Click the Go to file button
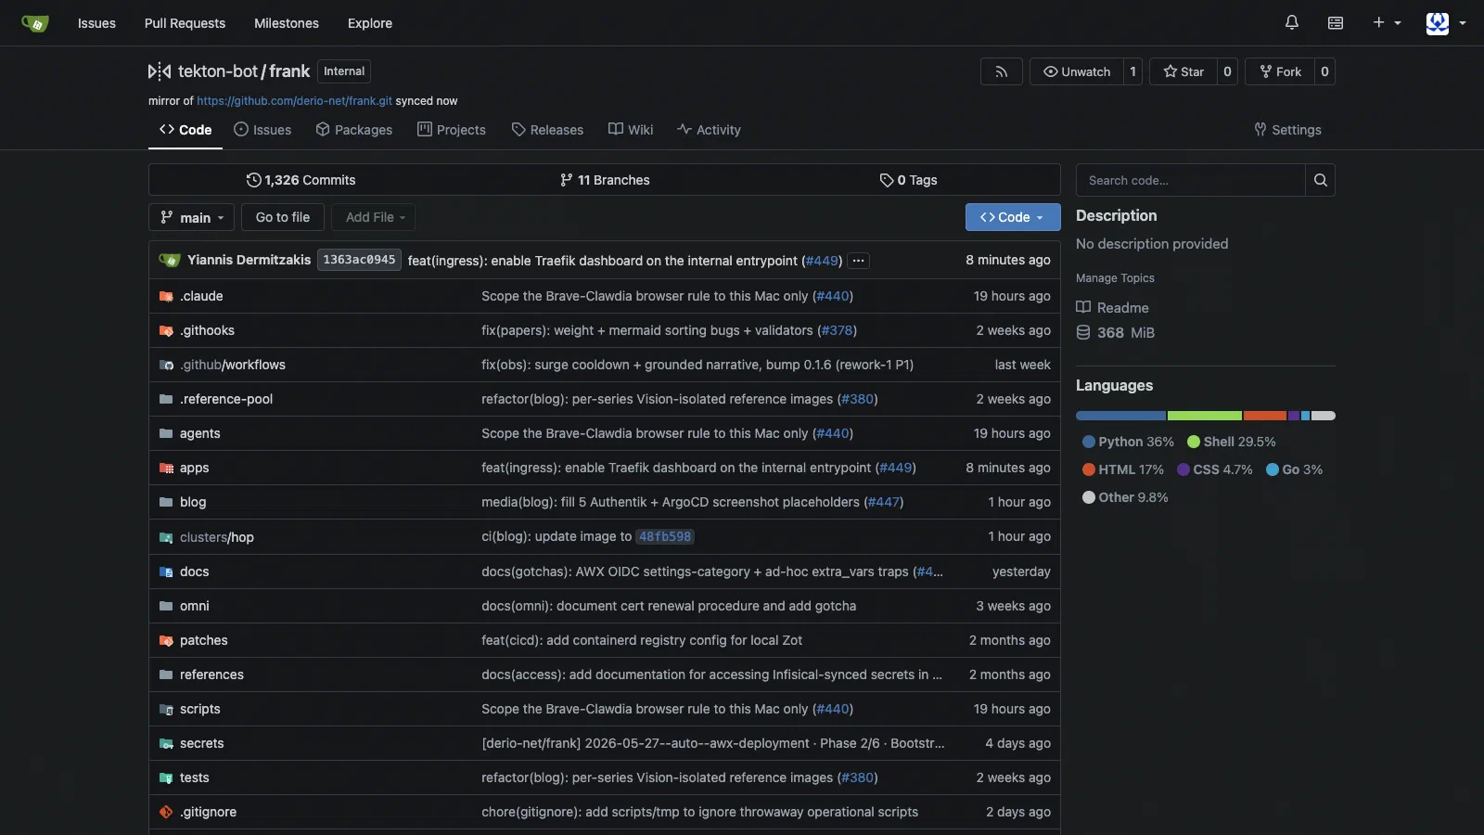The height and width of the screenshot is (835, 1484). [x=283, y=217]
